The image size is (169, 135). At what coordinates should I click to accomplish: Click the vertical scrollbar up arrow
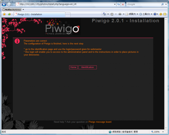click(166, 19)
